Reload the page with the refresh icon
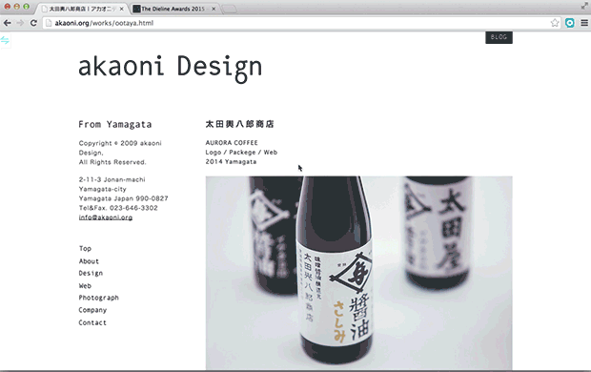 [x=33, y=23]
